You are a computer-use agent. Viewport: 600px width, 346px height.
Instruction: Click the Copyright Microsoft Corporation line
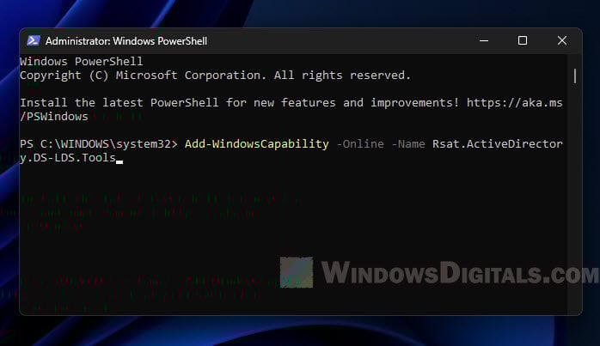(x=215, y=76)
